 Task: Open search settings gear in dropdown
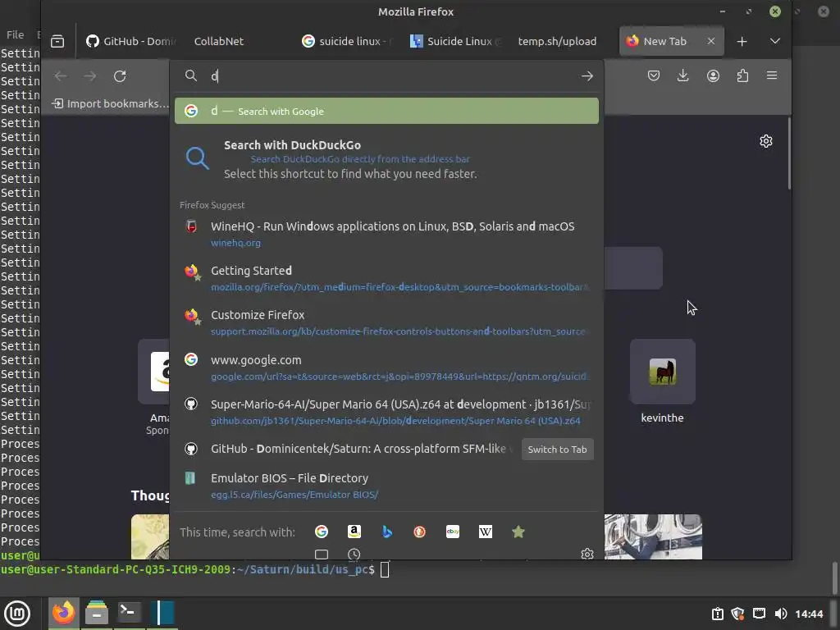[587, 554]
